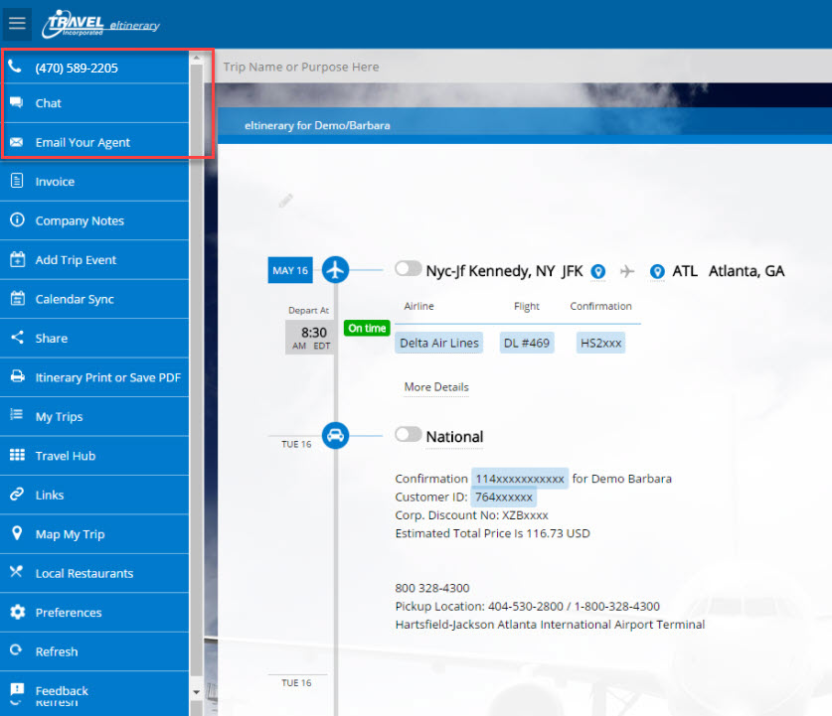The image size is (832, 716).
Task: Click the Invoice document icon
Action: pyautogui.click(x=17, y=181)
